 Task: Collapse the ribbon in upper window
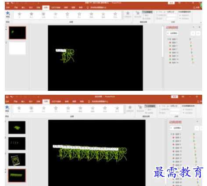click(201, 22)
